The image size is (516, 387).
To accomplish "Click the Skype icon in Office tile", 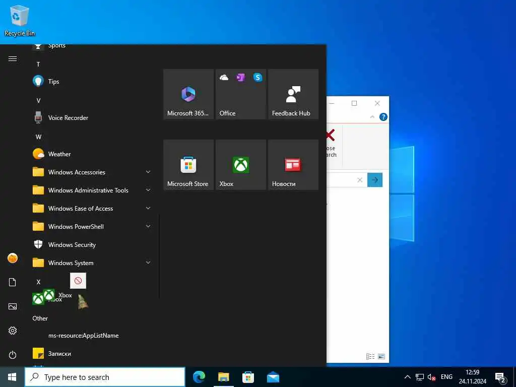I will coord(257,77).
